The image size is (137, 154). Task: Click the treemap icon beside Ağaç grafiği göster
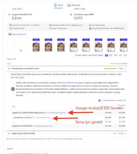[10, 34]
